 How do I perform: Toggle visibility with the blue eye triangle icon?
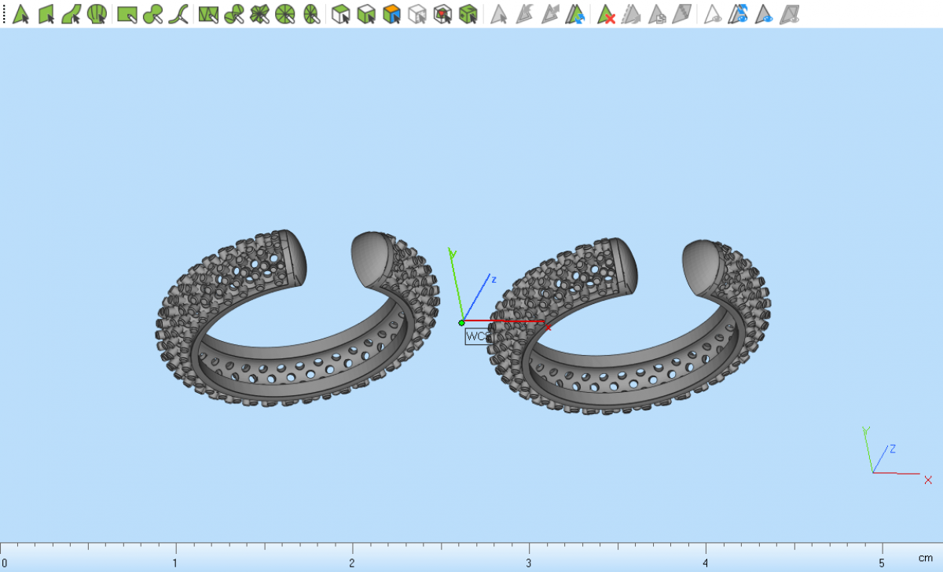point(762,13)
